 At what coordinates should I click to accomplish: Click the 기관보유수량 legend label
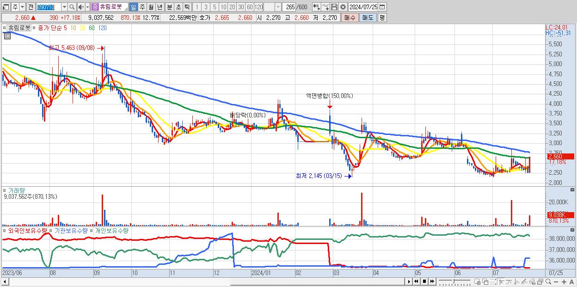[x=72, y=230]
